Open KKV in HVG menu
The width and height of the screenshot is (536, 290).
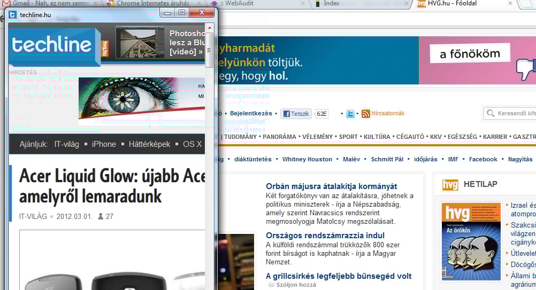435,137
